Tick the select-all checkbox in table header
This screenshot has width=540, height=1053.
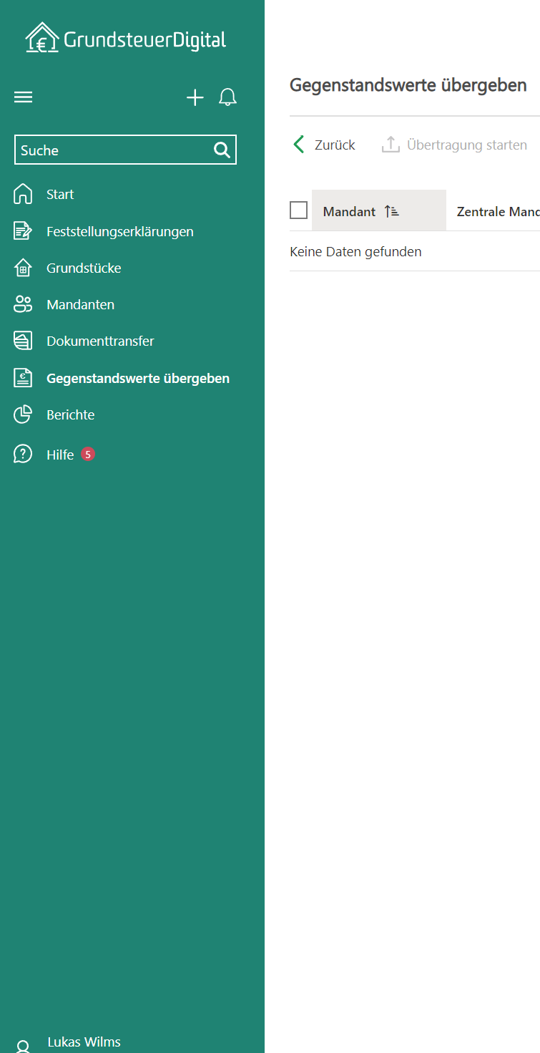[299, 210]
